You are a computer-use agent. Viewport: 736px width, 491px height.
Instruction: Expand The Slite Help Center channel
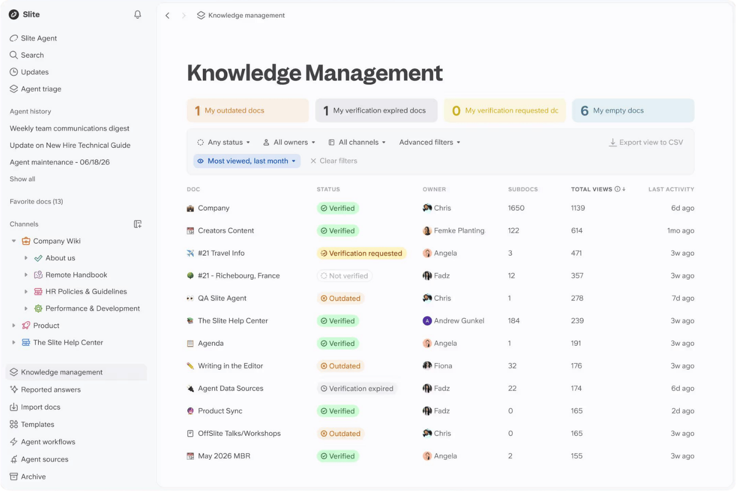click(13, 342)
